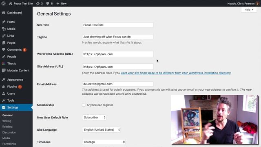Click the Appearance brush icon
This screenshot has width=261, height=147.
coord(4,80)
